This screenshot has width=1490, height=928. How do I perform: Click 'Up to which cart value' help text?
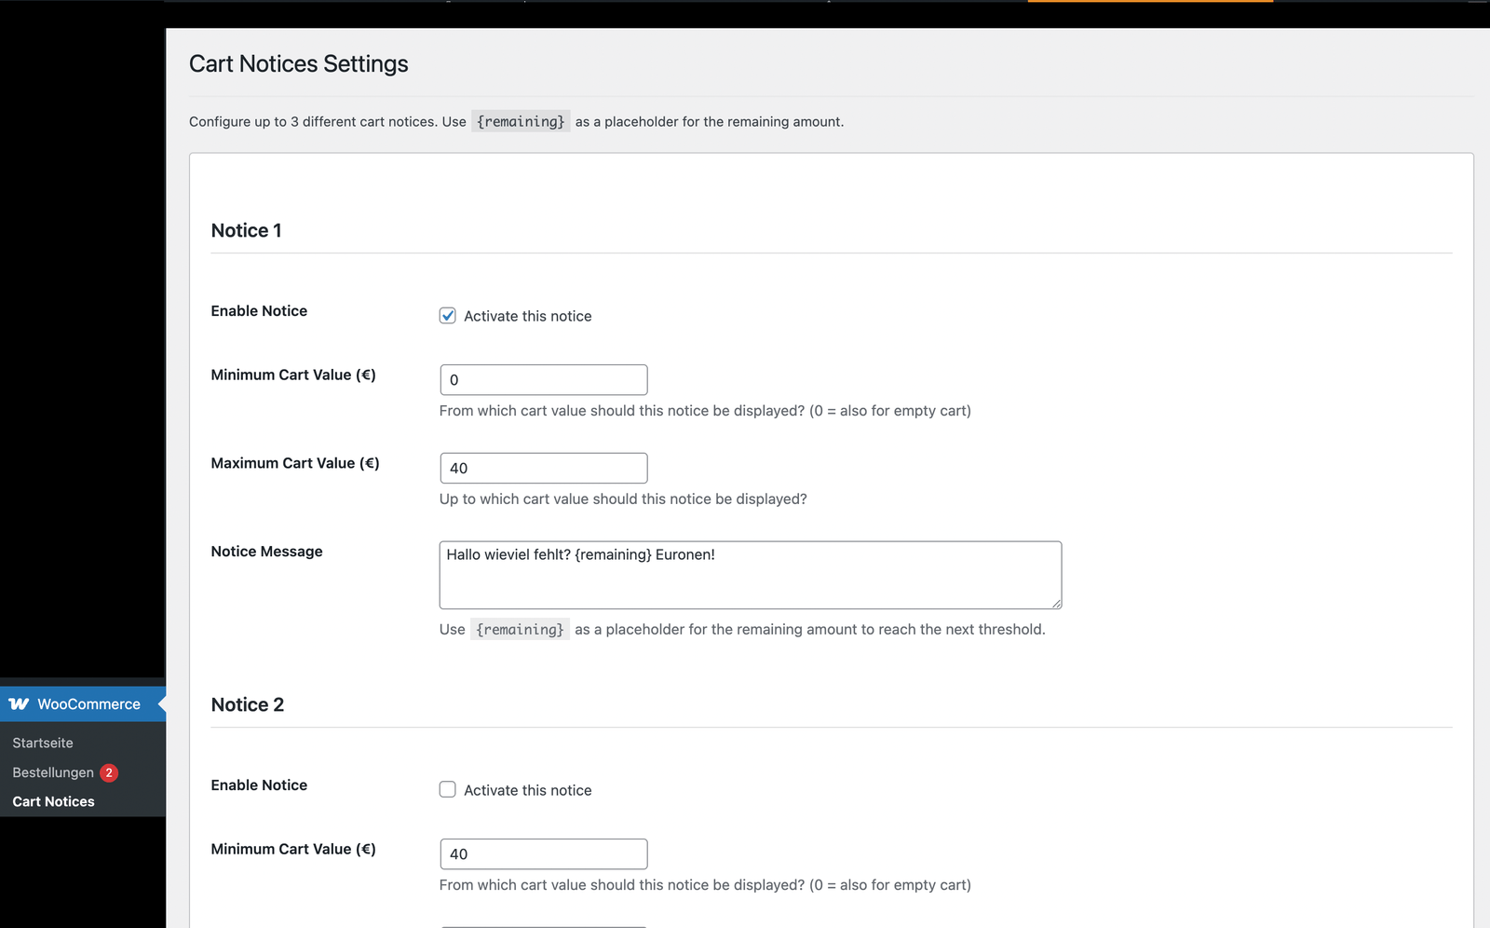click(x=623, y=499)
